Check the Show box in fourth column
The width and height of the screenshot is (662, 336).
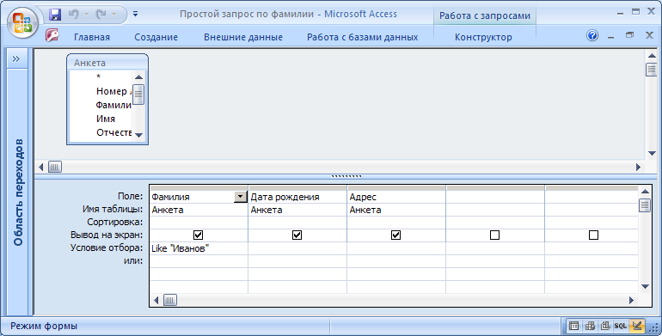[494, 235]
